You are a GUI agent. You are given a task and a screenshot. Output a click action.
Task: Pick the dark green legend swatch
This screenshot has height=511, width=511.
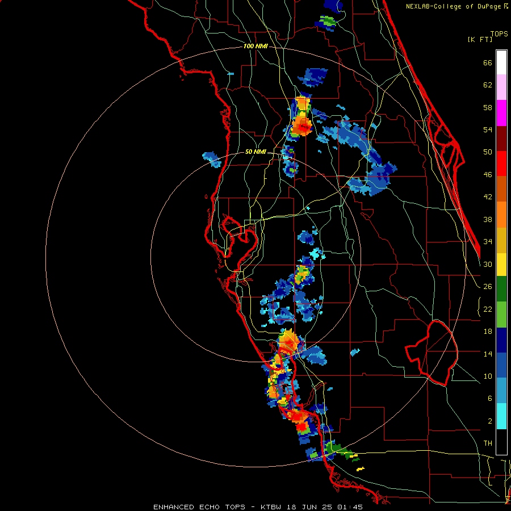pos(501,289)
